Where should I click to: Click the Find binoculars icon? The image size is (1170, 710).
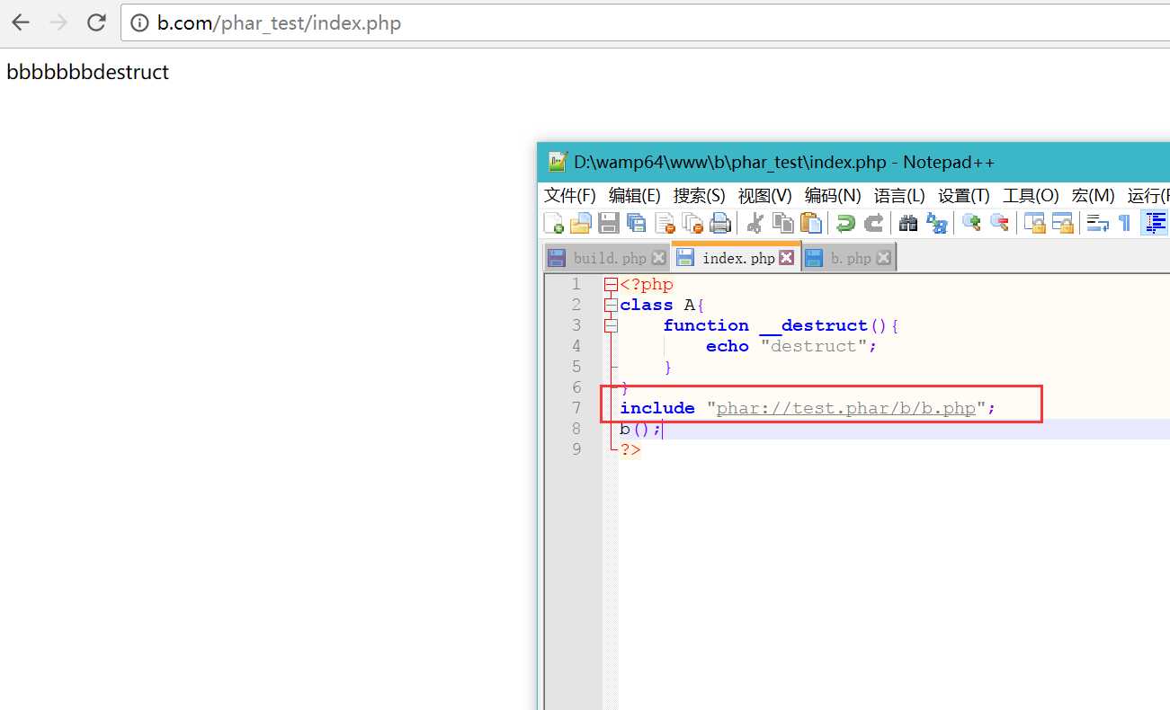click(908, 223)
